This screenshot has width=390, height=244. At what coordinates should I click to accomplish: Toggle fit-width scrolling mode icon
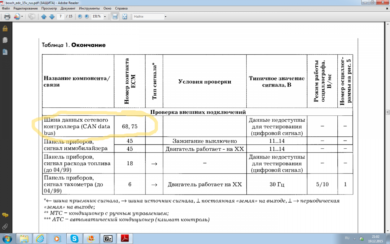(x=114, y=16)
